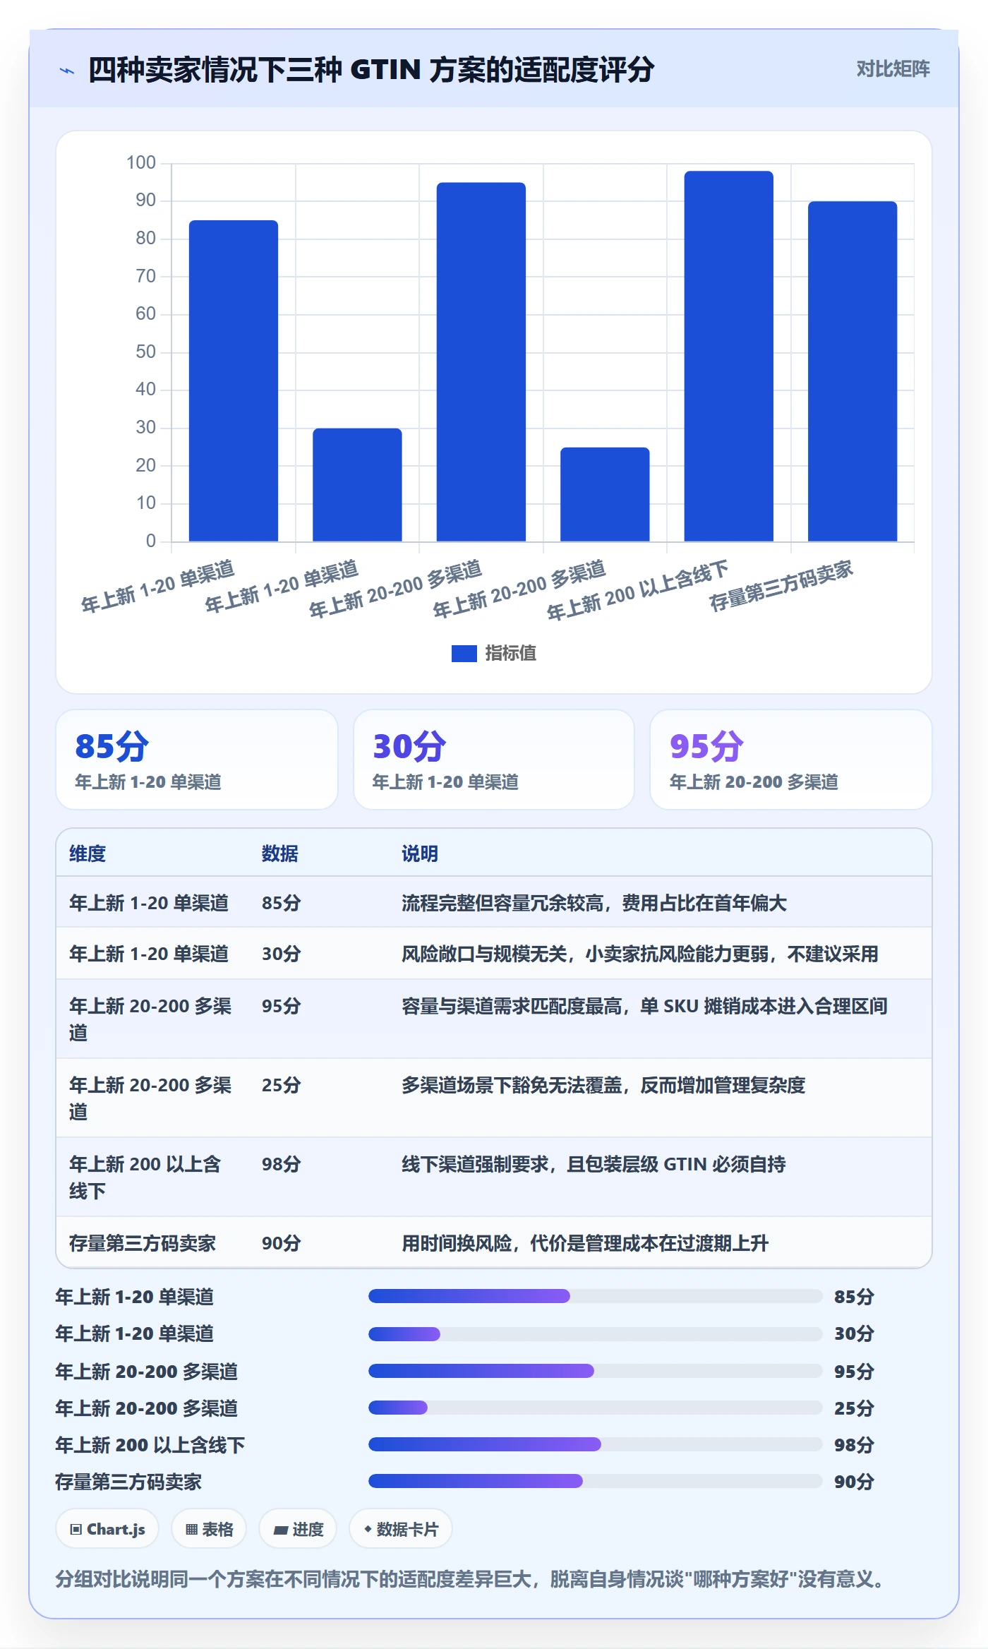Click the 存量第三方码卖家 chart bar
The width and height of the screenshot is (988, 1649).
click(853, 372)
